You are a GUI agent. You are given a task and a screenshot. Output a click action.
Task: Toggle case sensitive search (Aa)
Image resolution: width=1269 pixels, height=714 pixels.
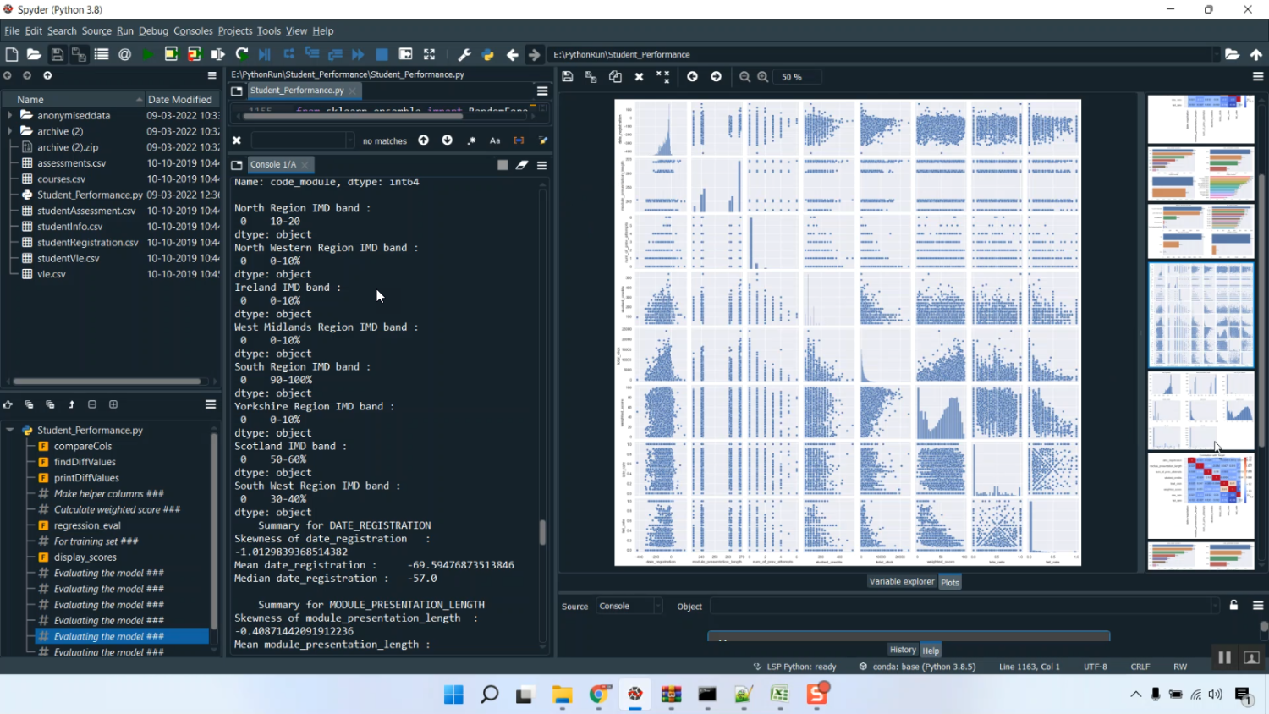point(495,140)
